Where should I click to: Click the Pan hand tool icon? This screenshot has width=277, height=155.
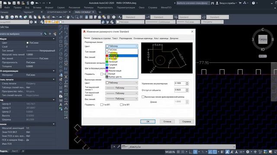pyautogui.click(x=68, y=17)
